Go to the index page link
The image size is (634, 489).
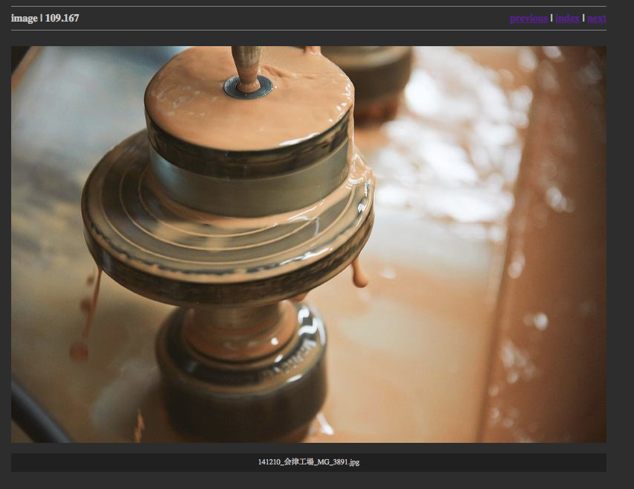tap(567, 19)
